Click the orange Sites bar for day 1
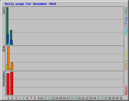The height and width of the screenshot is (101, 129). pos(8,58)
